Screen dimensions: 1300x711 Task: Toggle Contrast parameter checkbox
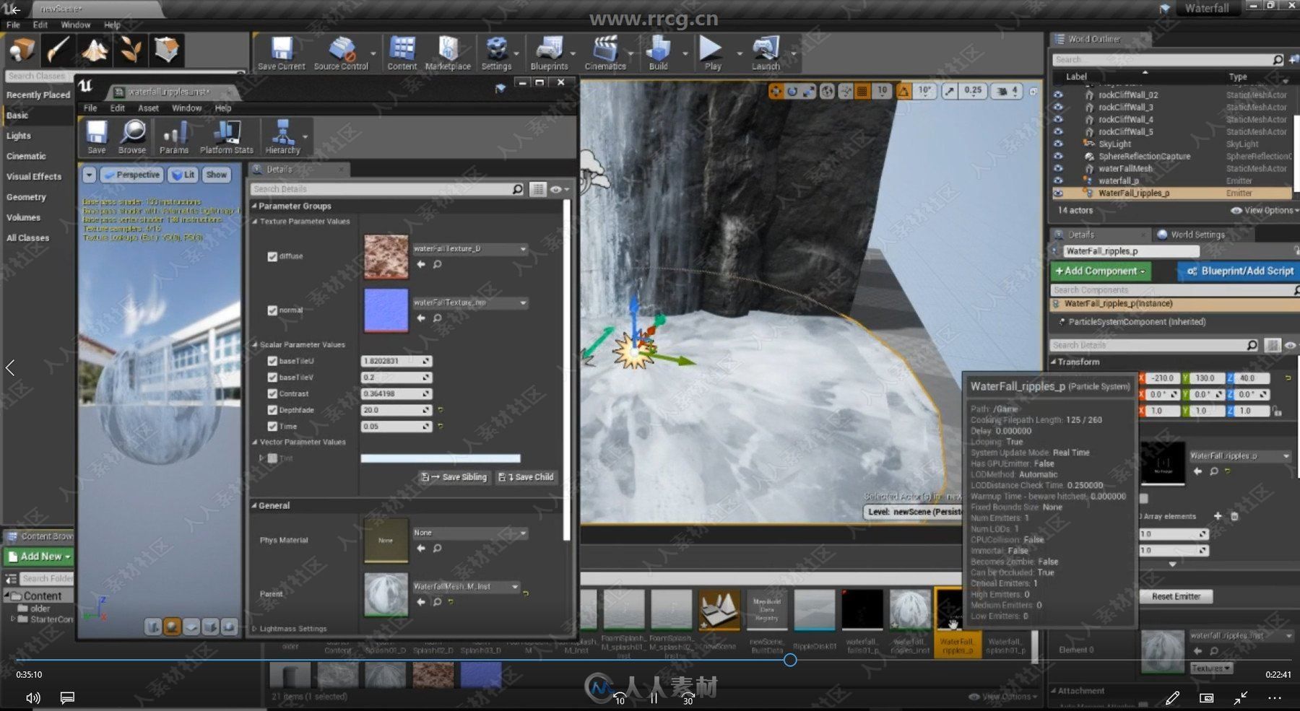click(272, 393)
